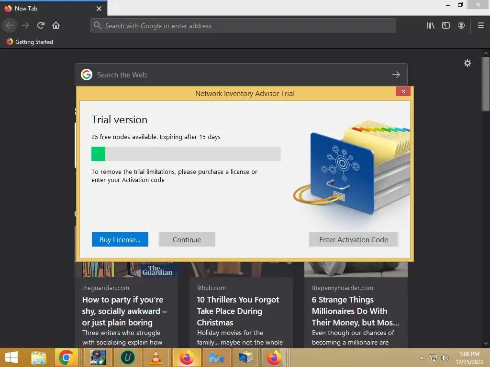Open the Firefox hamburger menu

point(481,25)
